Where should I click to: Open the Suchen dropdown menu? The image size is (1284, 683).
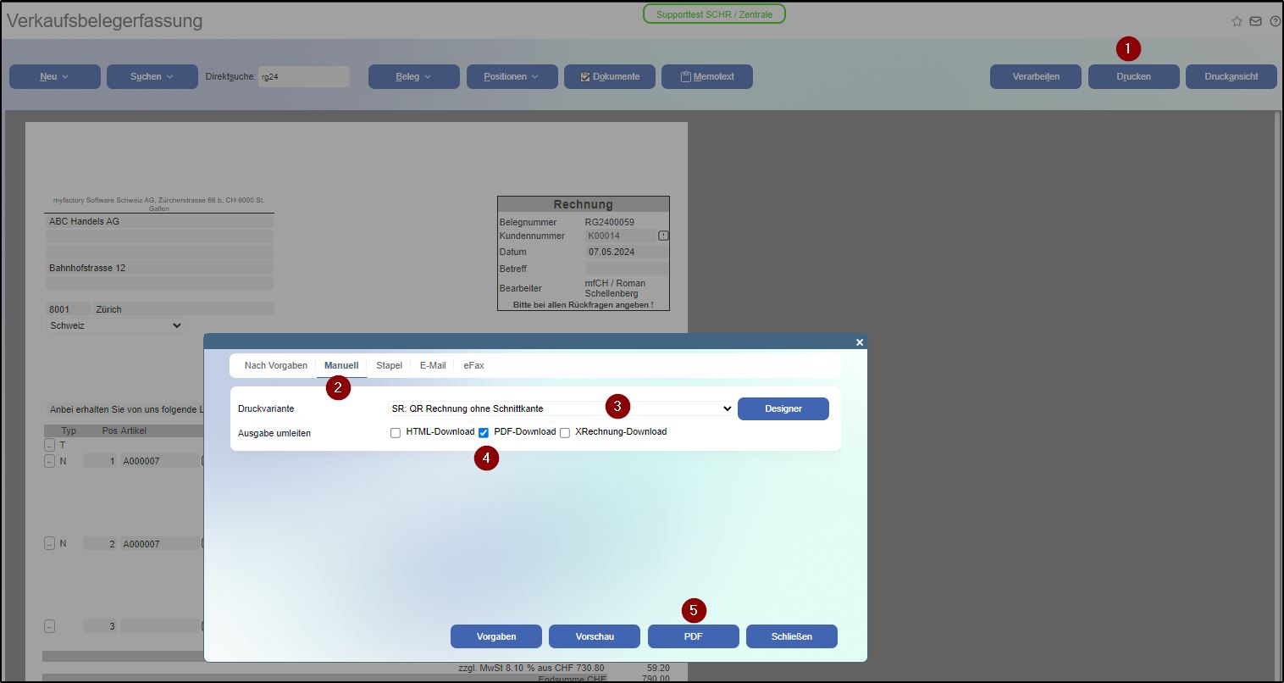152,76
